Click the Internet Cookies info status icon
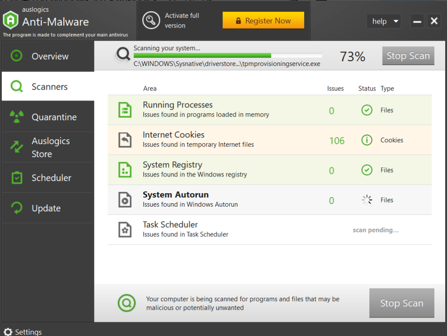 coord(367,140)
